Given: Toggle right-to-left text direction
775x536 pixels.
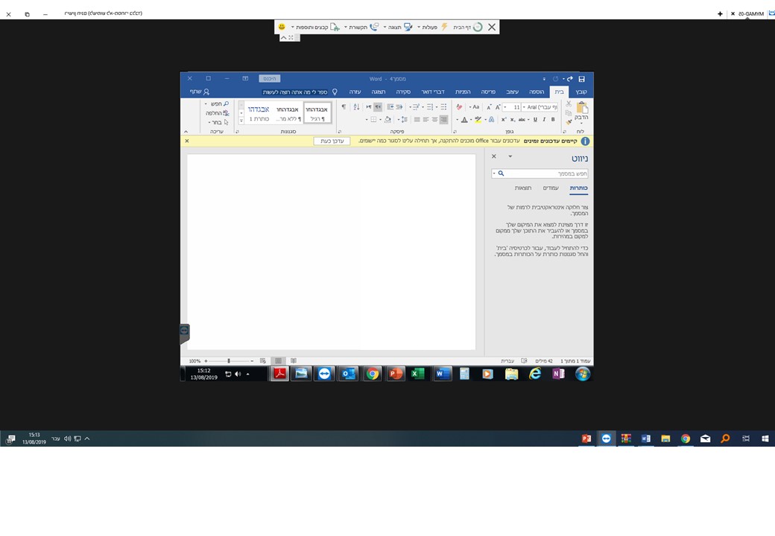Looking at the screenshot, I should [378, 106].
